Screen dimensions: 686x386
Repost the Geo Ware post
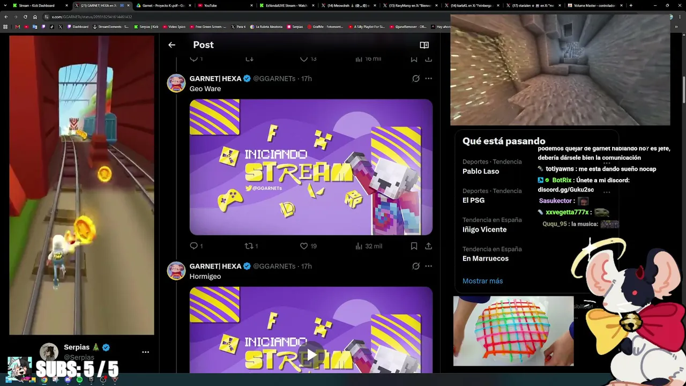(251, 246)
